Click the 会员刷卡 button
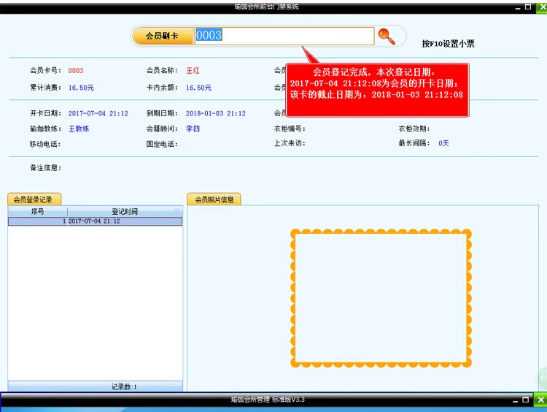The height and width of the screenshot is (412, 547). (163, 36)
